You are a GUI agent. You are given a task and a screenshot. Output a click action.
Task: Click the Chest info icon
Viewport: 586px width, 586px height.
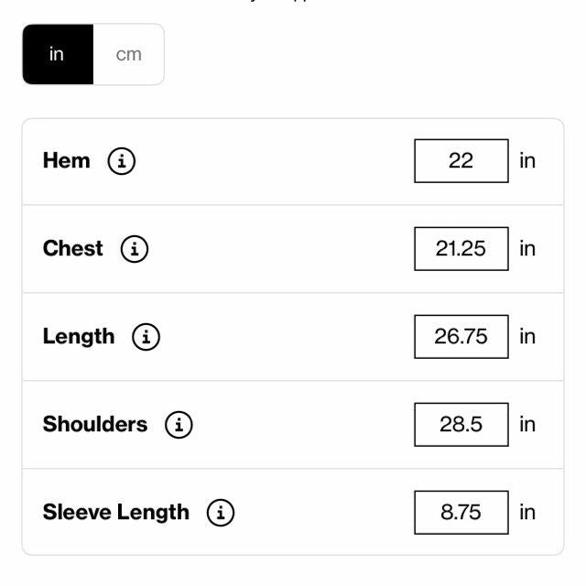tap(135, 249)
